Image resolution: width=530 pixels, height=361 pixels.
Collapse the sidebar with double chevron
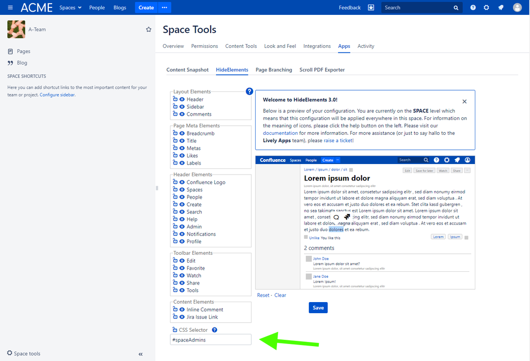point(141,354)
